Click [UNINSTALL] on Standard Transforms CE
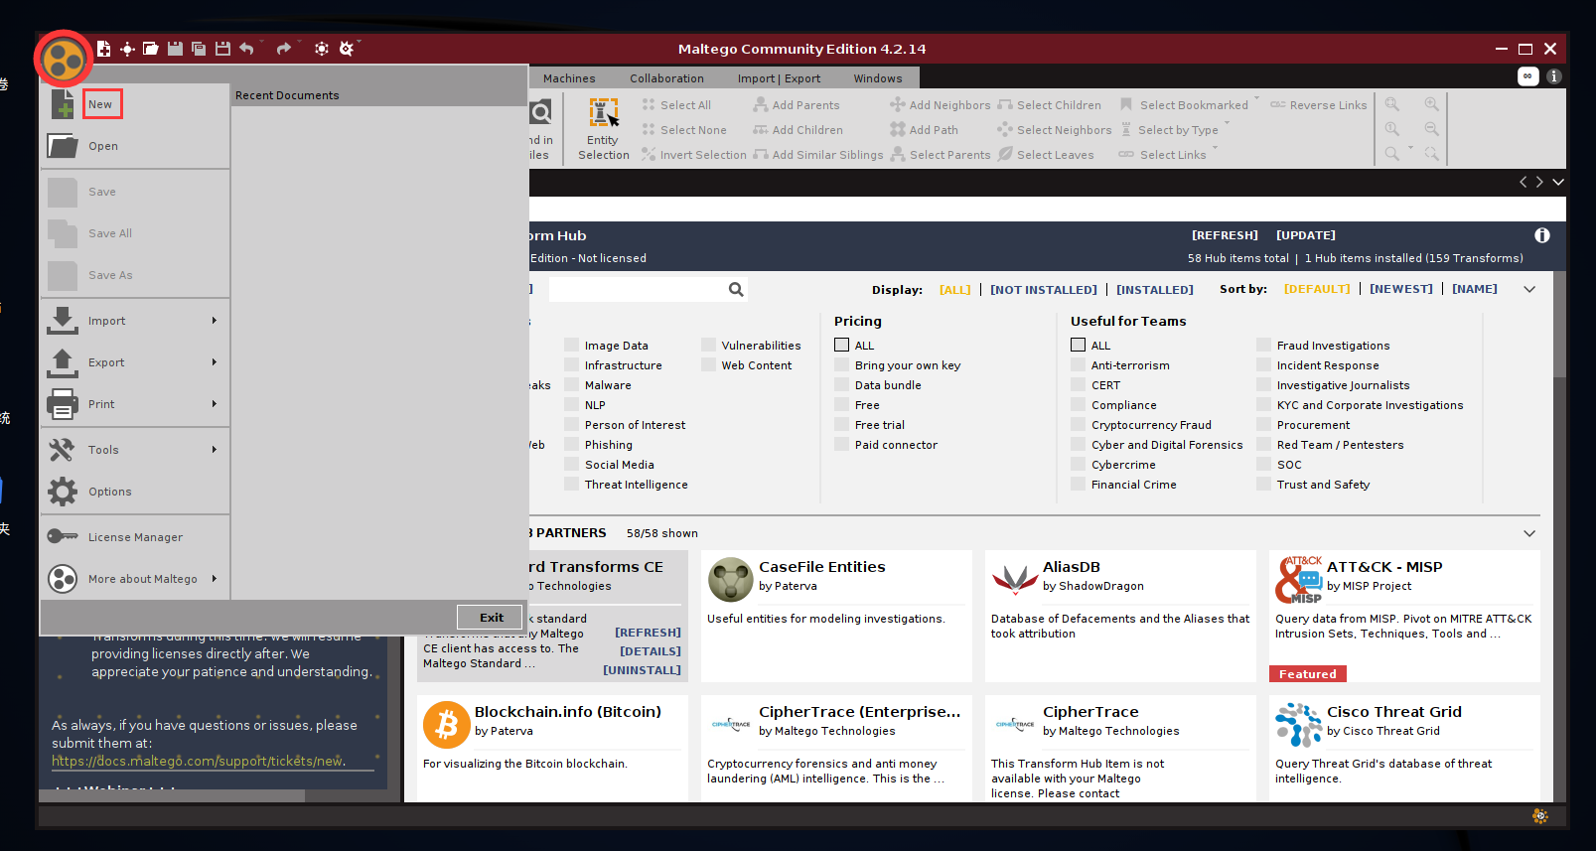Image resolution: width=1596 pixels, height=851 pixels. tap(642, 670)
